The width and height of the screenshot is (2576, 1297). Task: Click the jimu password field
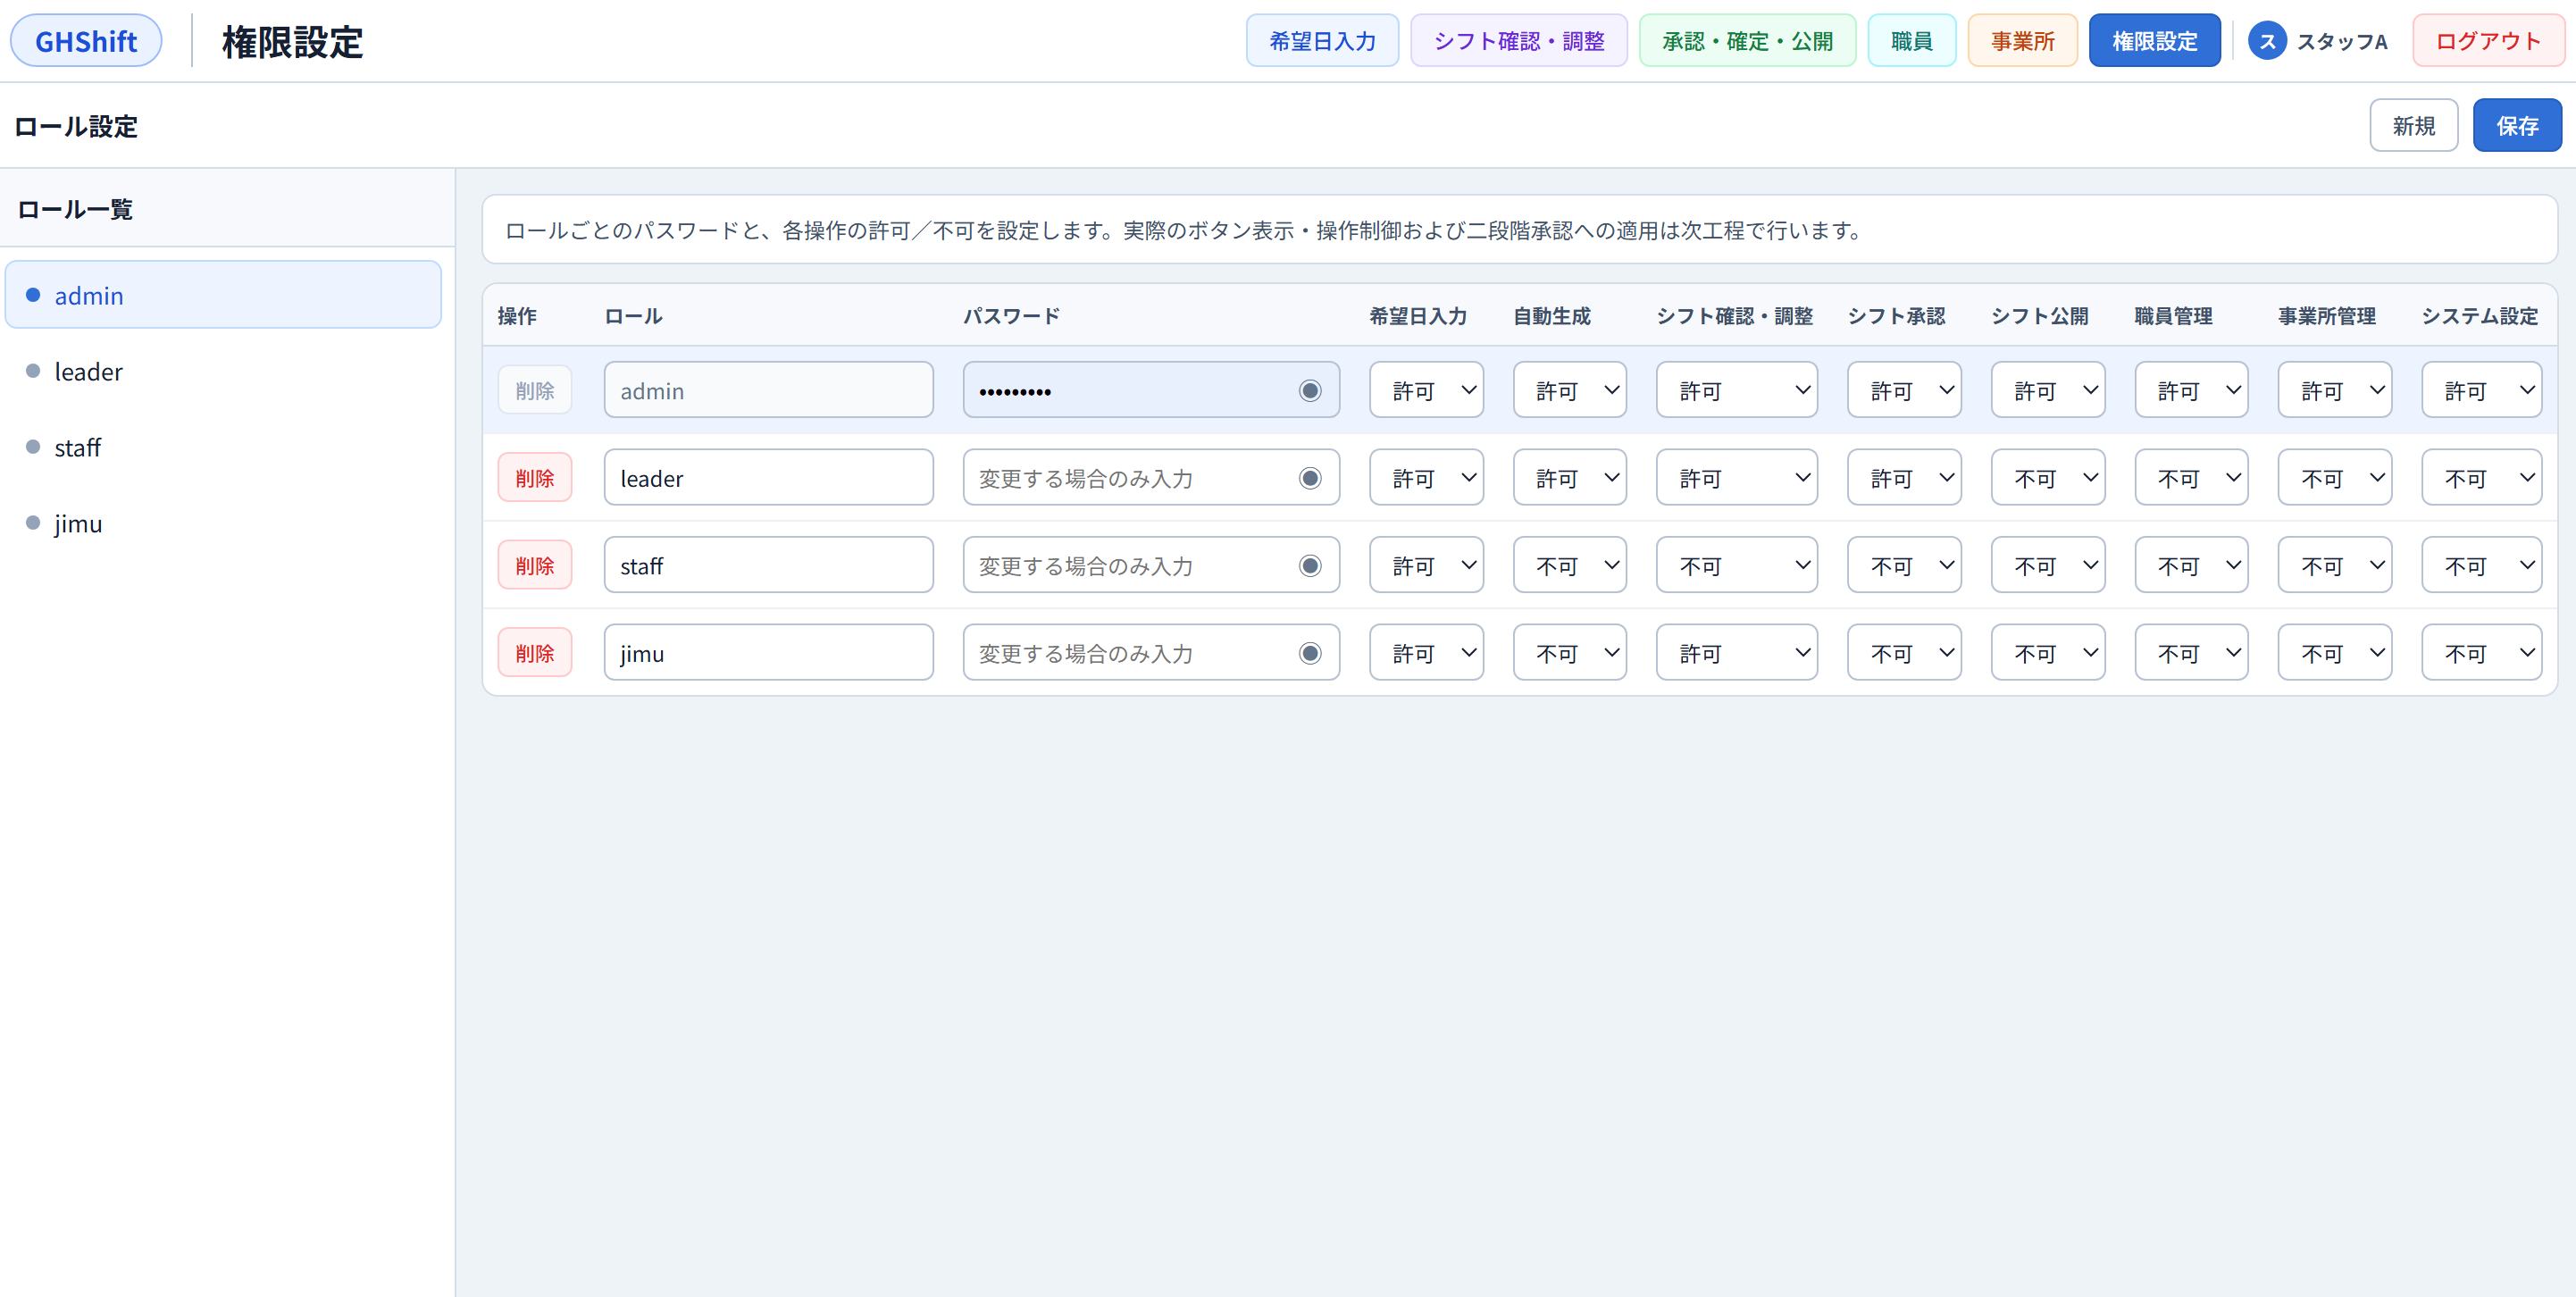1151,653
